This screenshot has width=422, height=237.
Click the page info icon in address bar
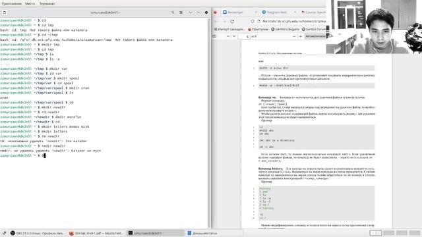(258, 21)
